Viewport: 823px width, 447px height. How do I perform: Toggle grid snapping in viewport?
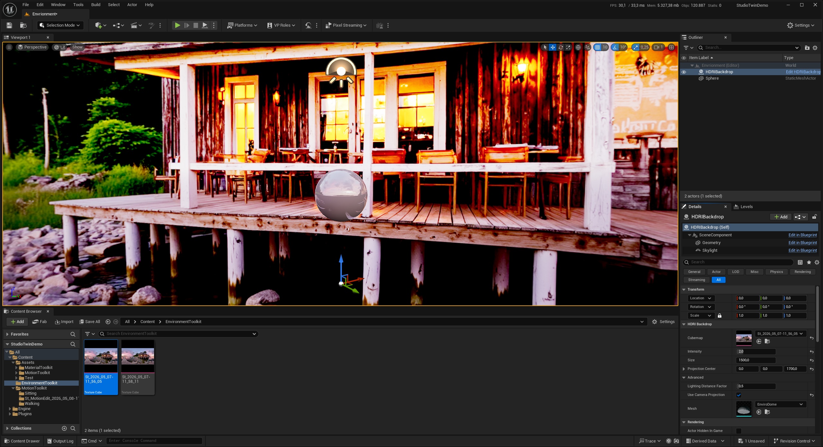point(597,47)
